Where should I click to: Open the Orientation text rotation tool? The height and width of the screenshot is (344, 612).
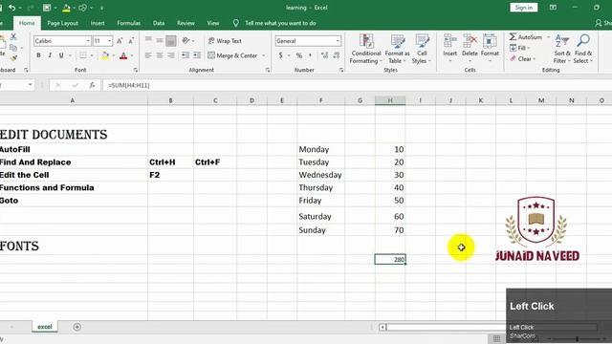tap(186, 40)
